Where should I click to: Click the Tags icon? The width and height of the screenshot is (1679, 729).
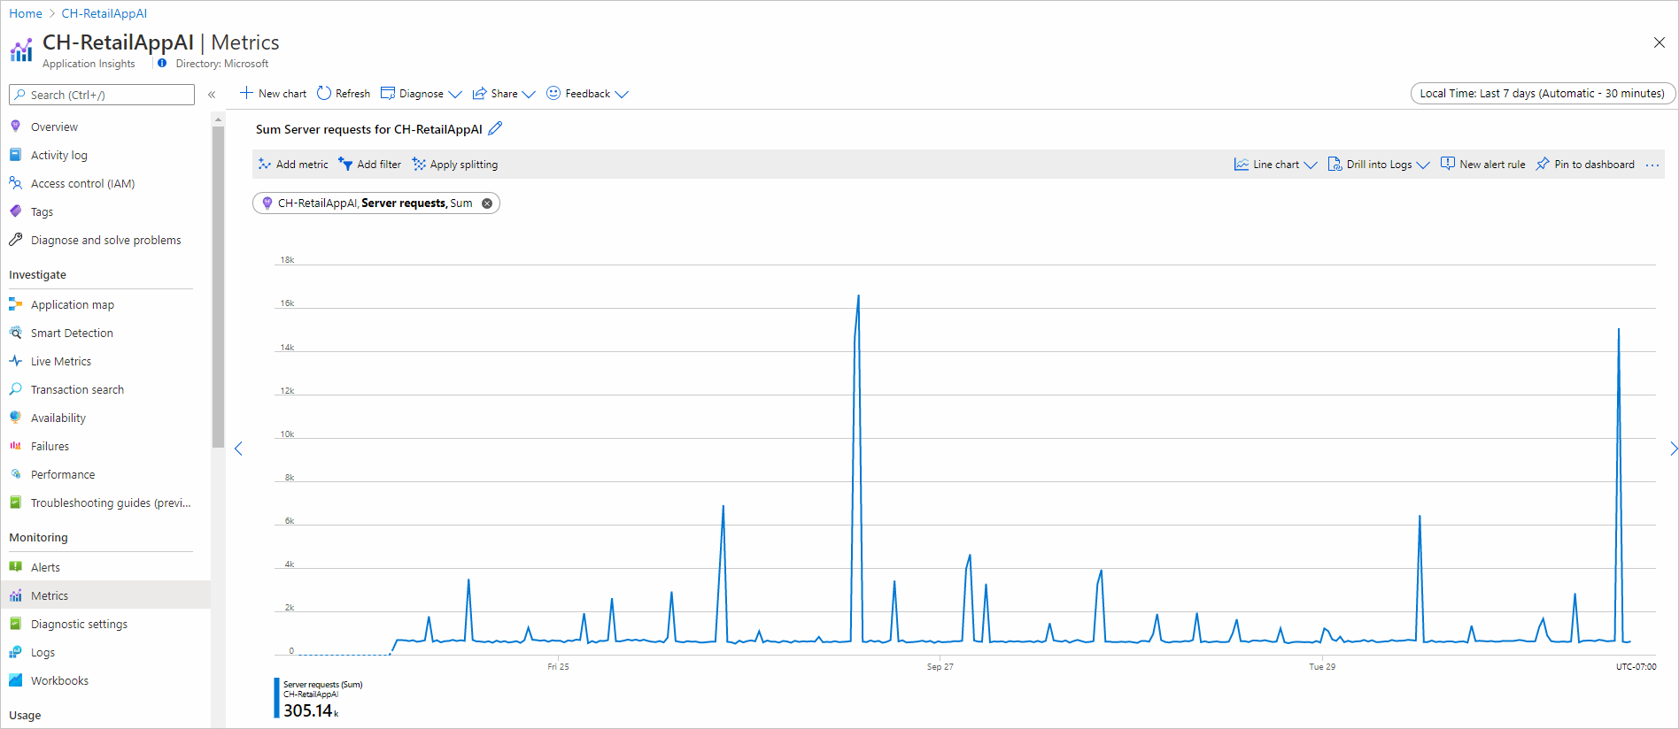coord(16,211)
